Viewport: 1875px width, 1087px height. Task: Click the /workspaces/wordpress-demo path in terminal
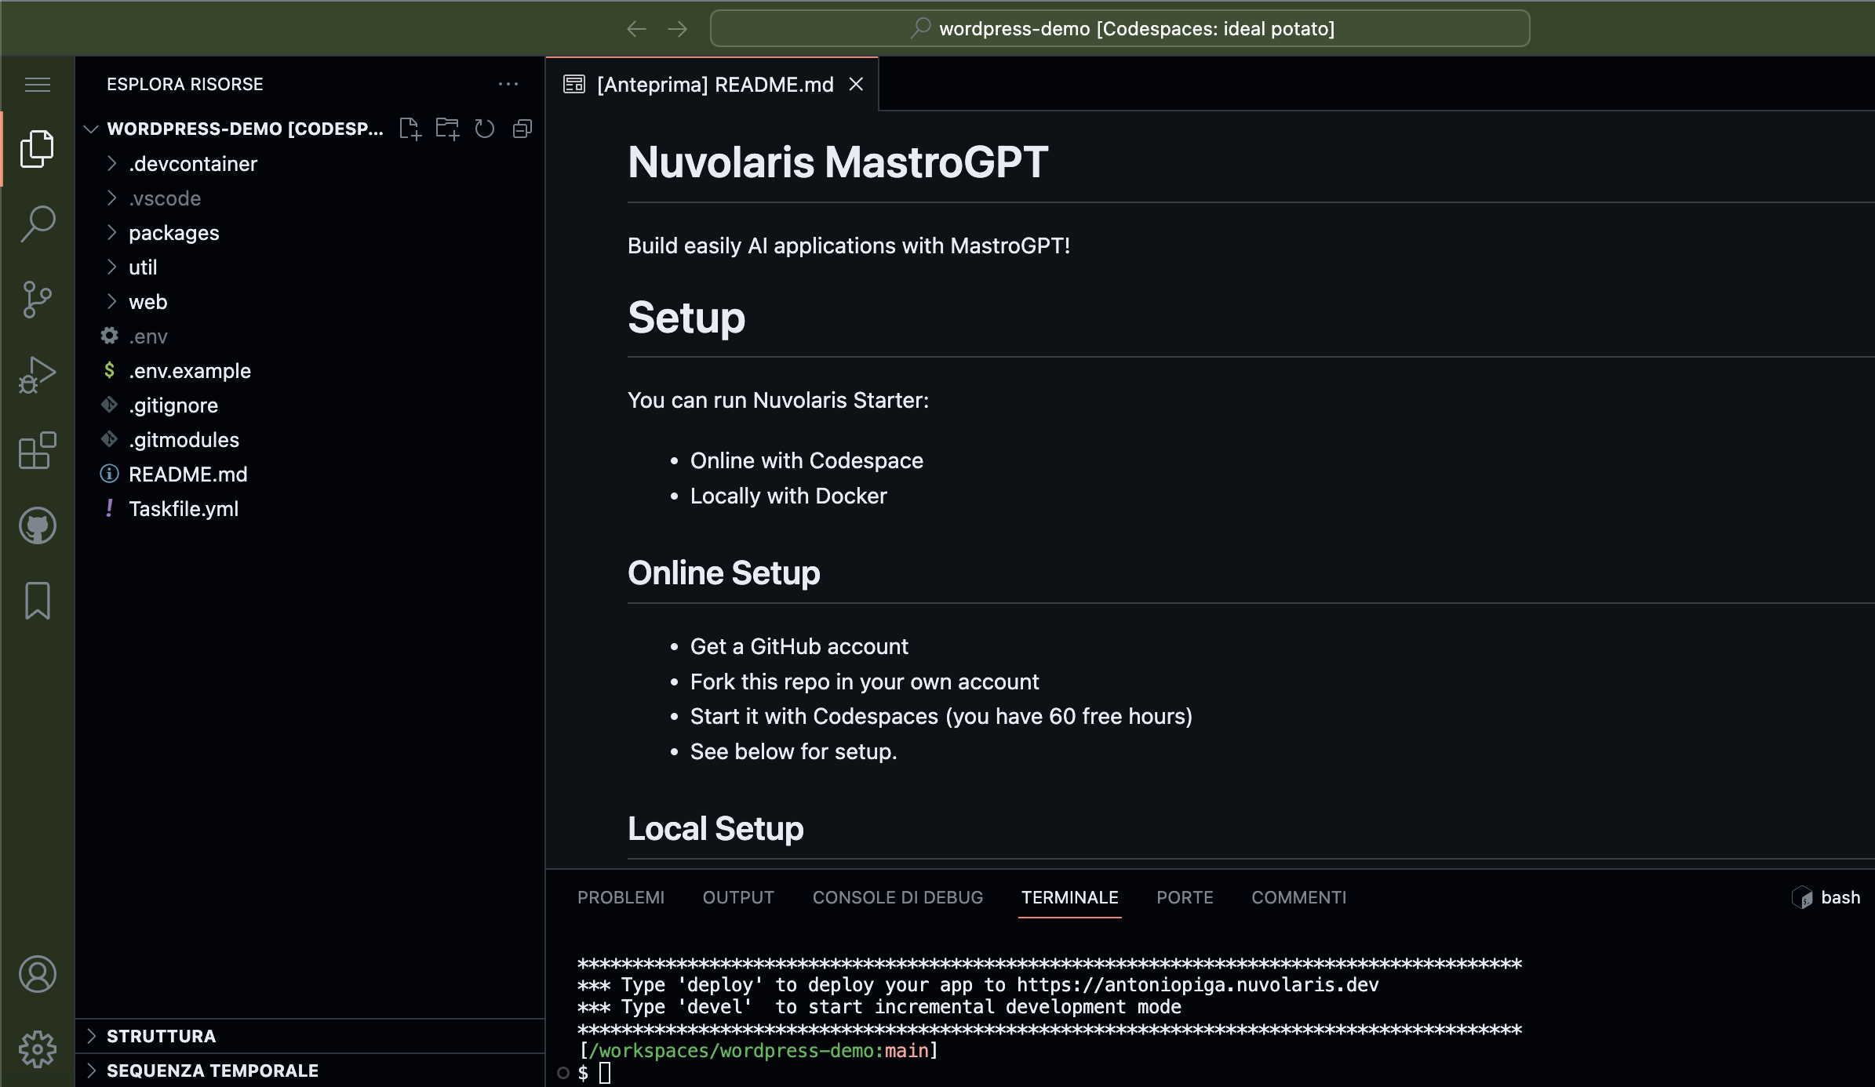pos(730,1051)
